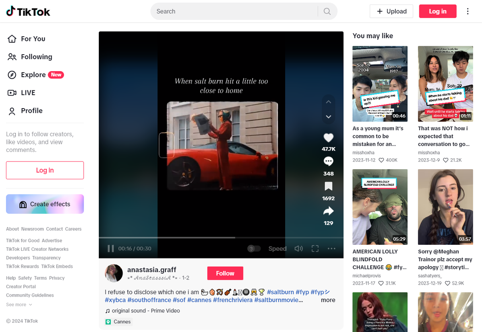
Task: Bookmark the video to favorites
Action: click(328, 186)
